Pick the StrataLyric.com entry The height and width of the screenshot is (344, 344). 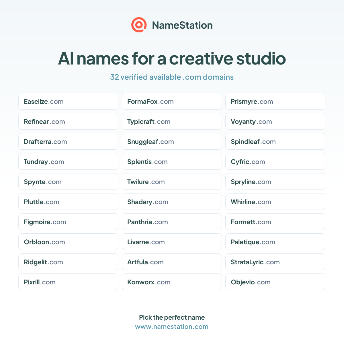pos(275,262)
